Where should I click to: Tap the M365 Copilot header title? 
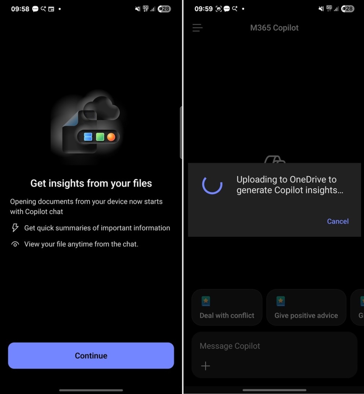274,28
